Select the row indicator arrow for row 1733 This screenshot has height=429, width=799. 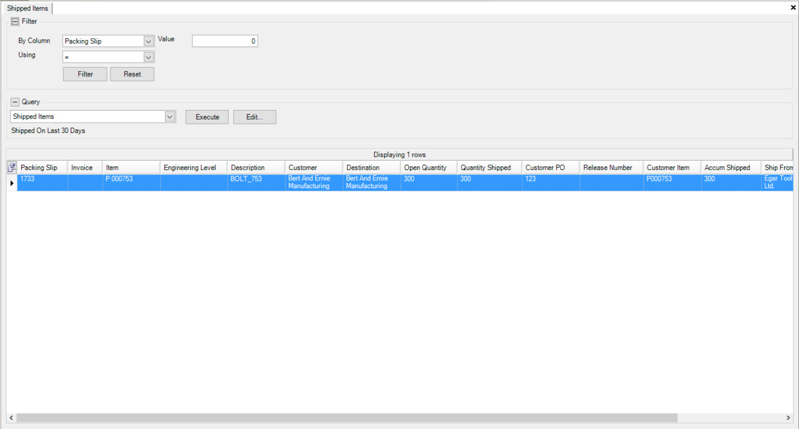12,183
